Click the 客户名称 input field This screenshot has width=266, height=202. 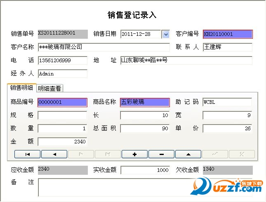click(104, 47)
